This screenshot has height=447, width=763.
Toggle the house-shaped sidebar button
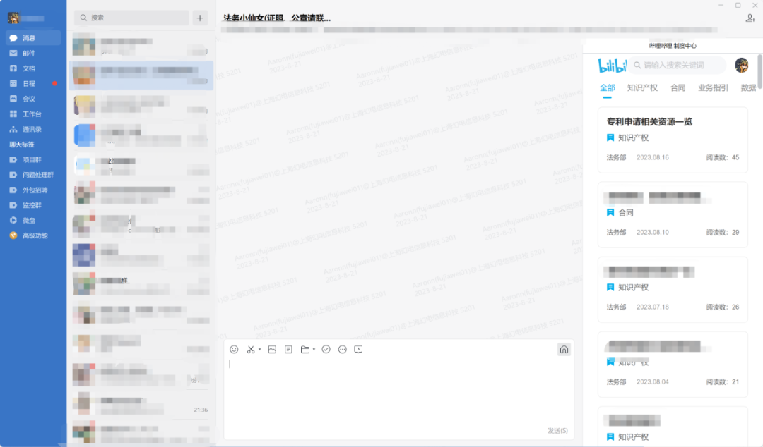(564, 349)
